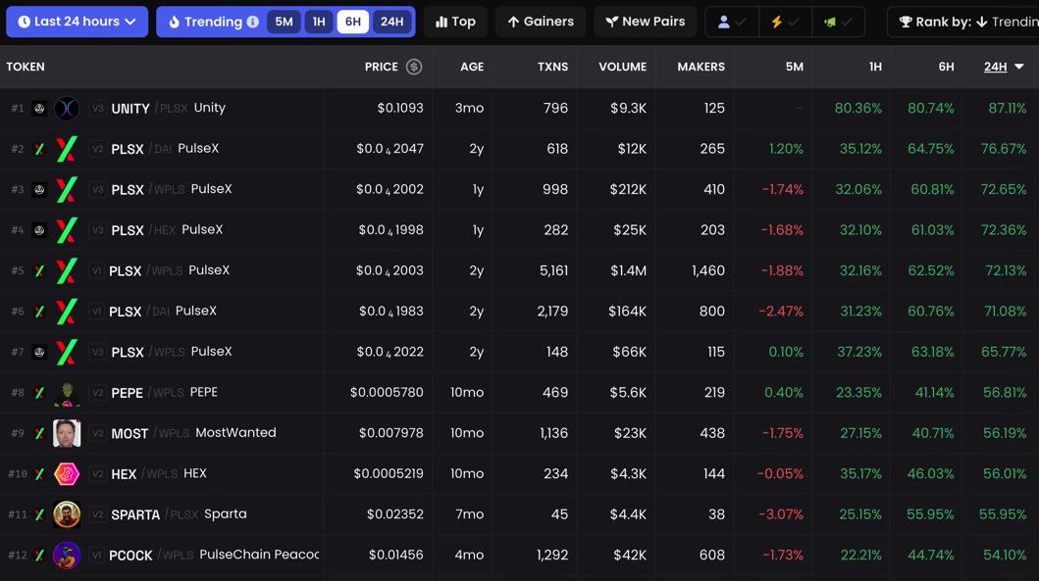Click the SPARTA token avatar
The image size is (1039, 581).
[67, 514]
